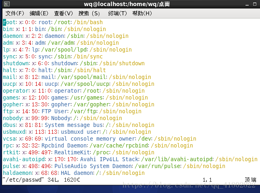The image size is (260, 193).
Task: Click /var/run/pulse on the pulse line
Action: pyautogui.click(x=158, y=166)
